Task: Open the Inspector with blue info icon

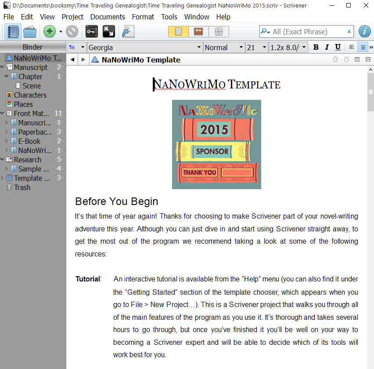Action: (x=365, y=31)
